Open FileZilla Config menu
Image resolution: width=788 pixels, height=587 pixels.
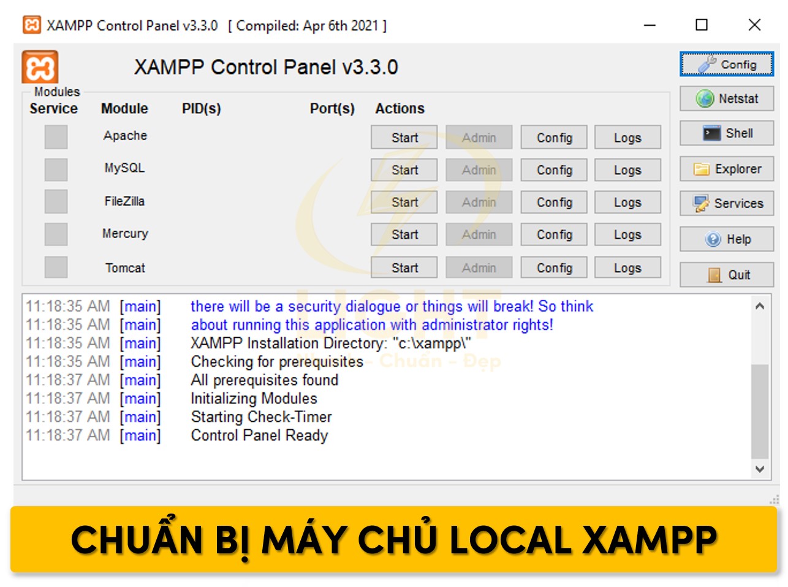[x=554, y=202]
